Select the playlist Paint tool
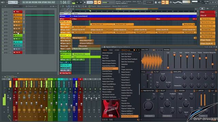 (x=69, y=6)
